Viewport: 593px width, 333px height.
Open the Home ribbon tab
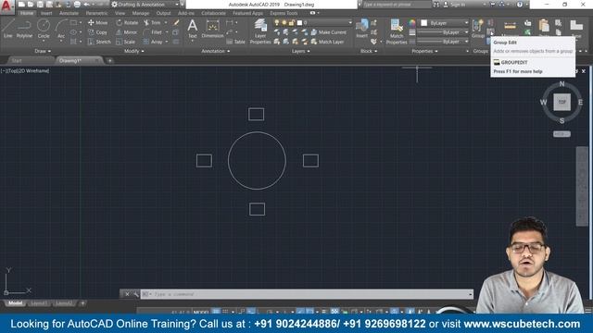point(27,13)
